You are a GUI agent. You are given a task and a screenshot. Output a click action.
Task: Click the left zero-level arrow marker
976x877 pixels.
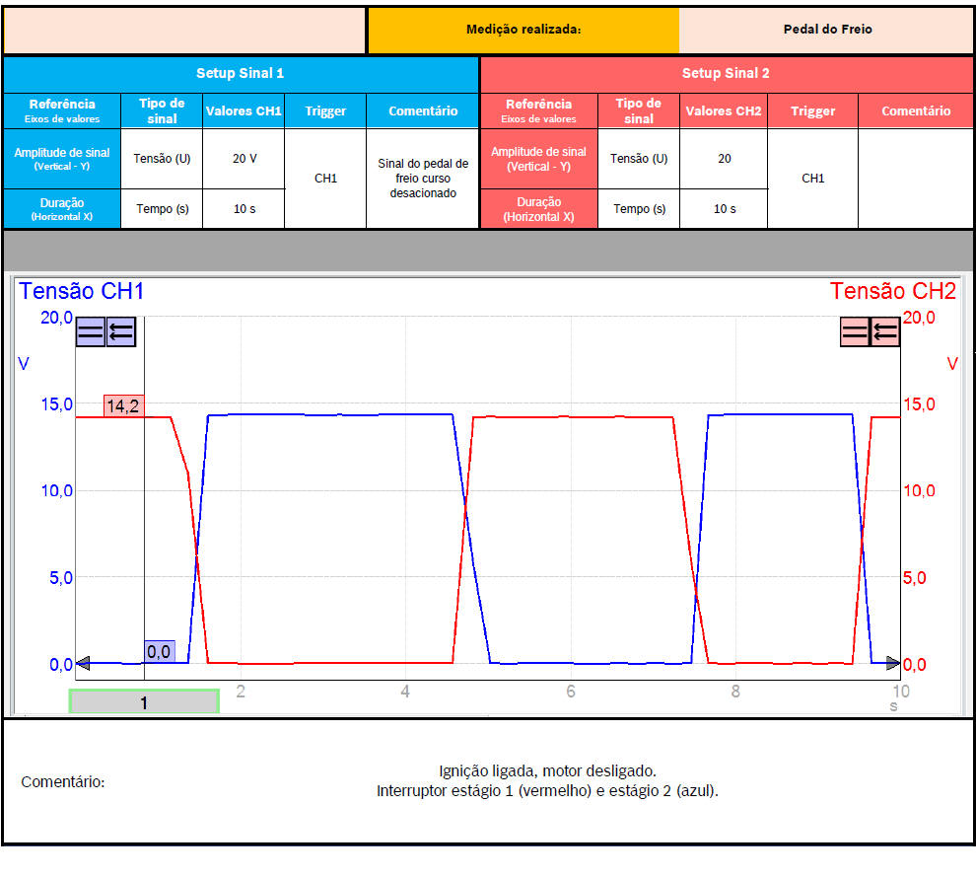(84, 663)
